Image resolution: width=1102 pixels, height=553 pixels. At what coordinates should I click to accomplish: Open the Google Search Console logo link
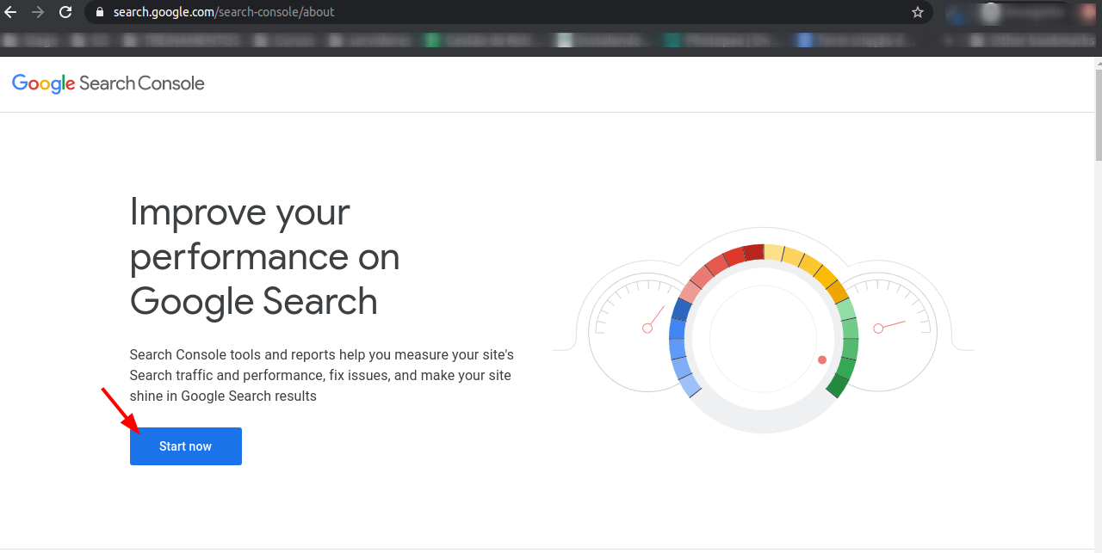pyautogui.click(x=108, y=83)
